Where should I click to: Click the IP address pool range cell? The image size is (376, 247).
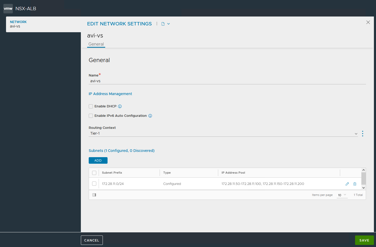(x=263, y=184)
